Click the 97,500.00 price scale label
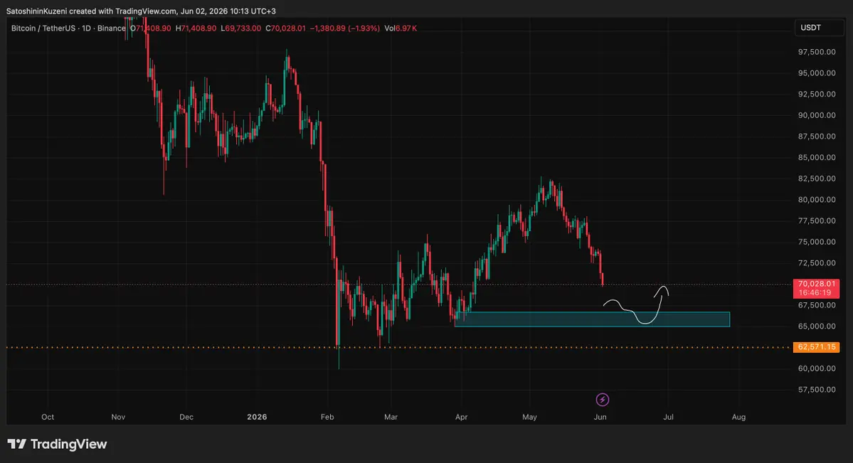 [817, 52]
